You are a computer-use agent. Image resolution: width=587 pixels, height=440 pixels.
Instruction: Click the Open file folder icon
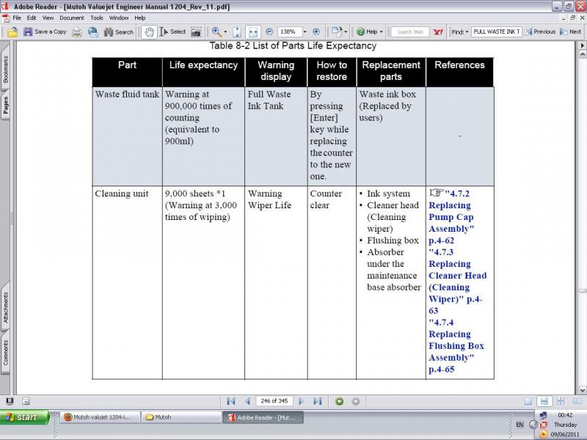12,32
